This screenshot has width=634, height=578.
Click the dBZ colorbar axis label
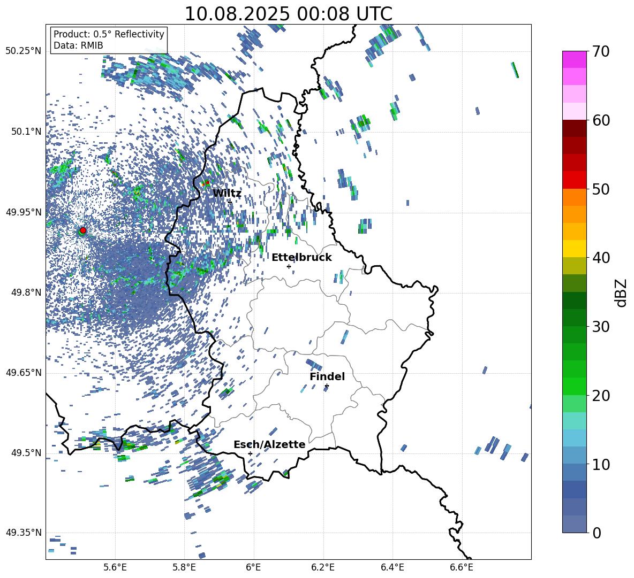(622, 292)
